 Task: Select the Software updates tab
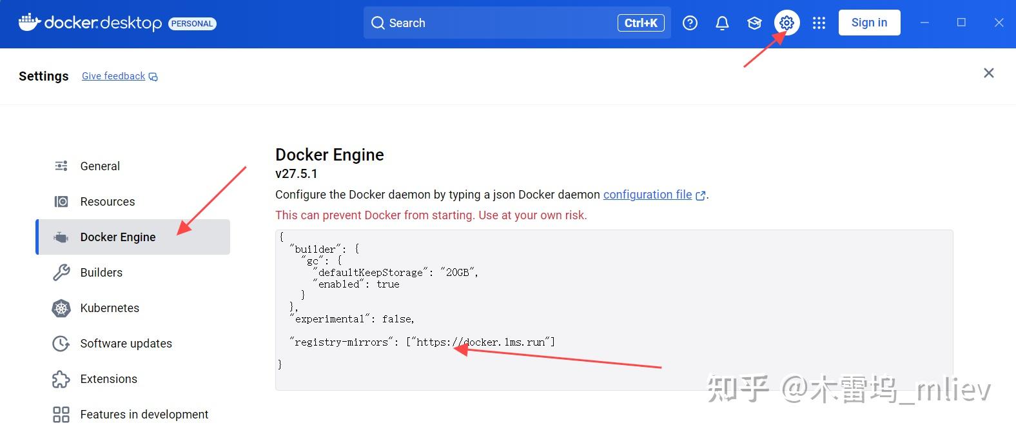133,344
